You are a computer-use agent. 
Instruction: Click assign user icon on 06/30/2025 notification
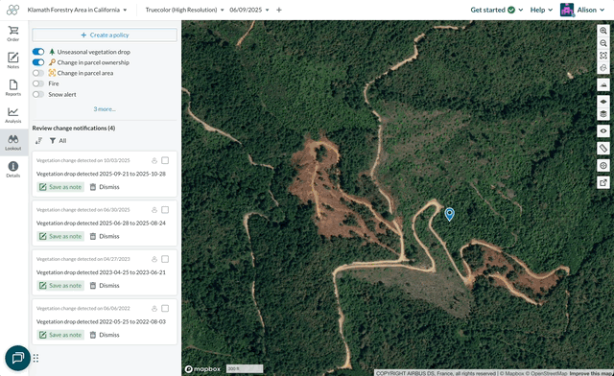pos(154,210)
